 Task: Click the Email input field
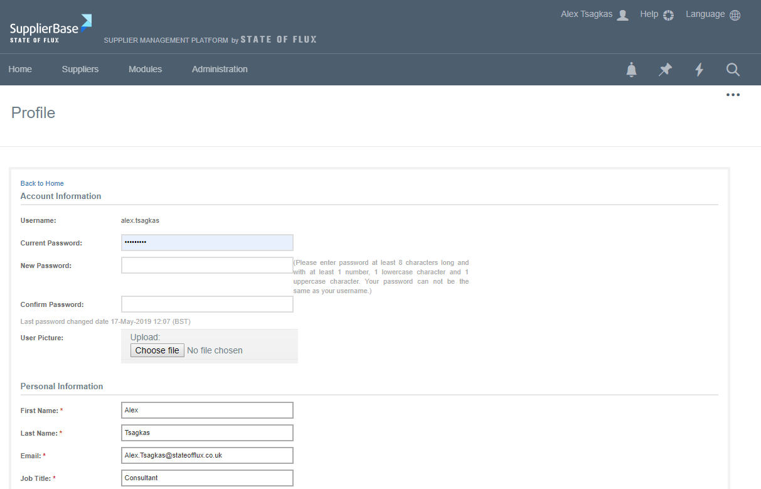point(207,456)
